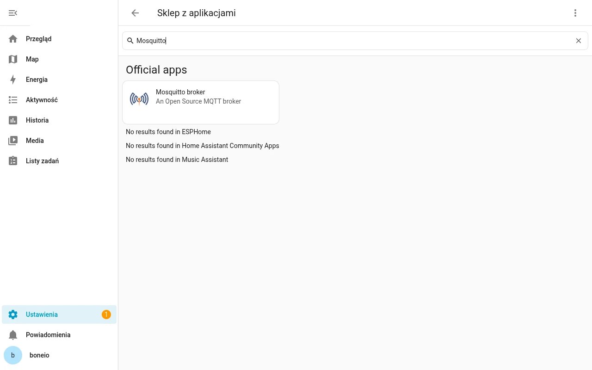Click 'No results found in Home Assistant Community Apps'
Image resolution: width=592 pixels, height=370 pixels.
(203, 146)
